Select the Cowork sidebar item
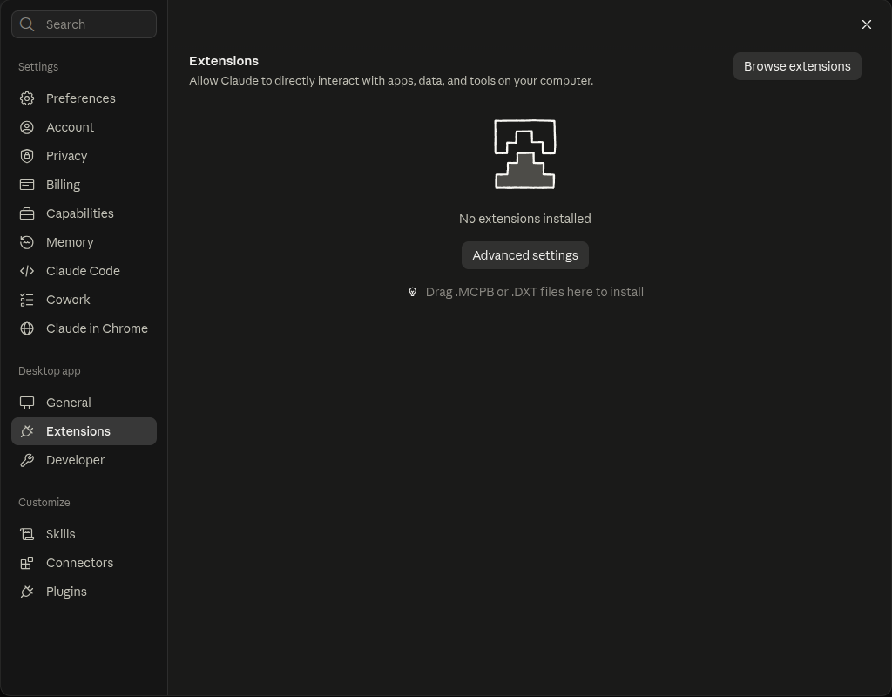 click(84, 300)
